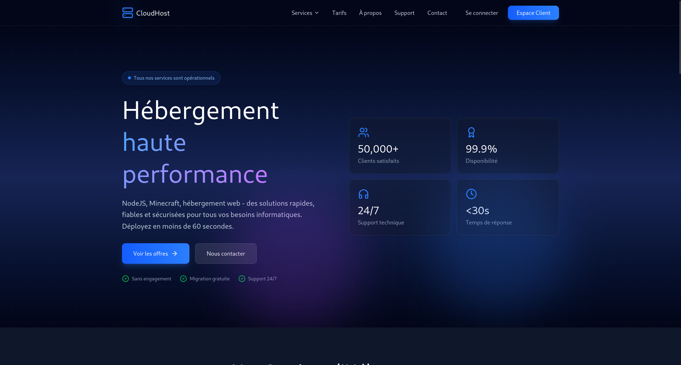Image resolution: width=681 pixels, height=365 pixels.
Task: Click the headphones icon above 24/7
Action: pos(363,194)
